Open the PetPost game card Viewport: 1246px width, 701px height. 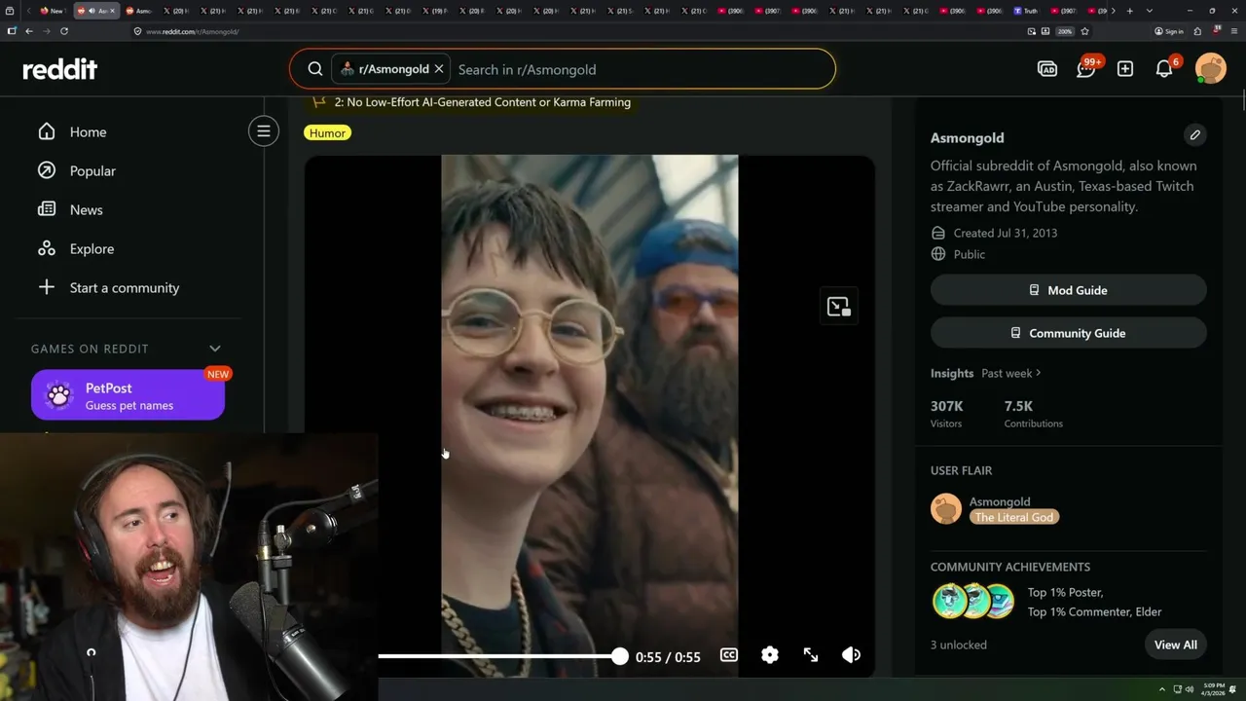[x=128, y=395]
